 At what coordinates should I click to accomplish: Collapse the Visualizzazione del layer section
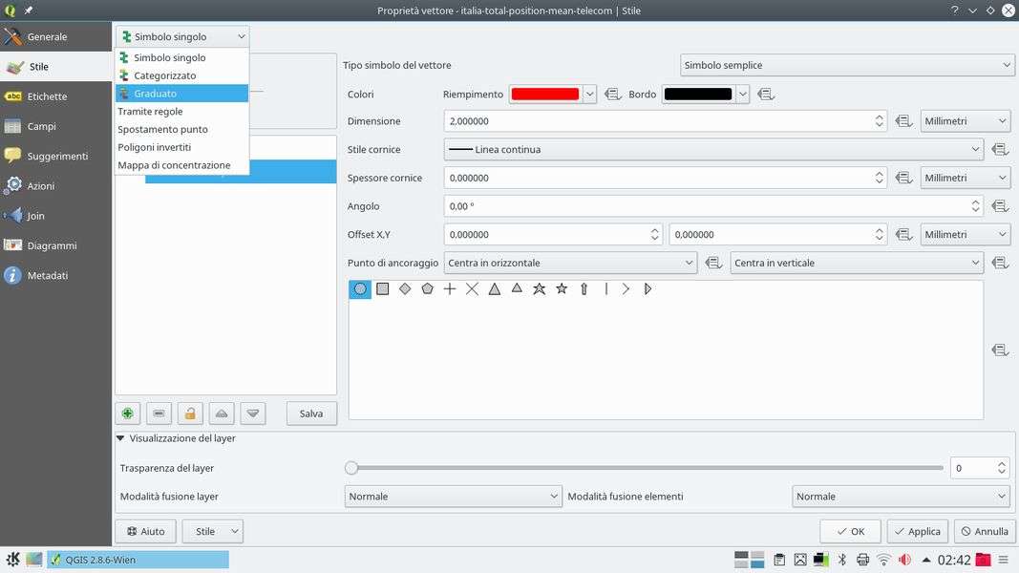pyautogui.click(x=120, y=438)
